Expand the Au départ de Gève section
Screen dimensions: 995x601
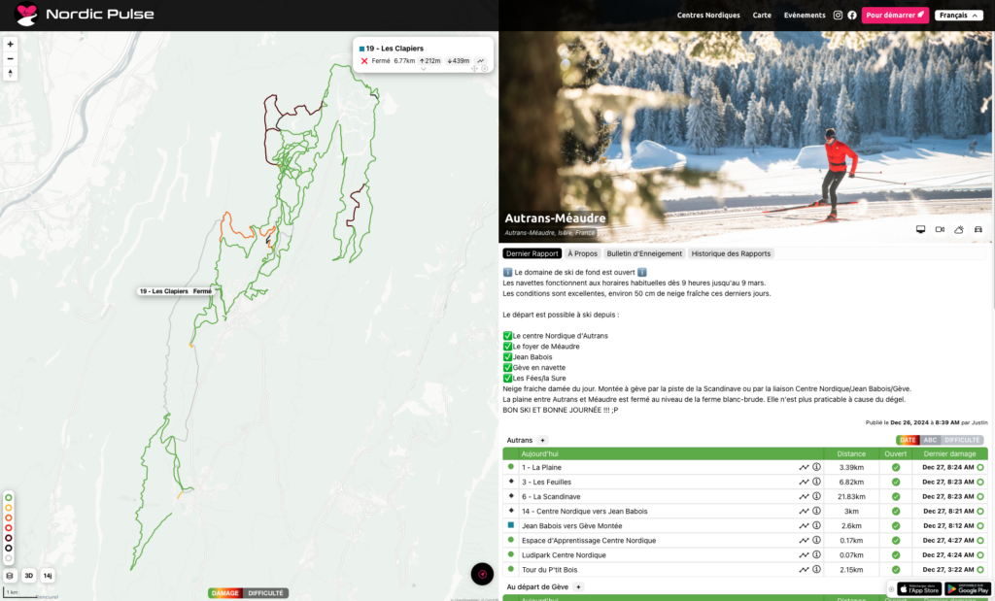pos(578,587)
